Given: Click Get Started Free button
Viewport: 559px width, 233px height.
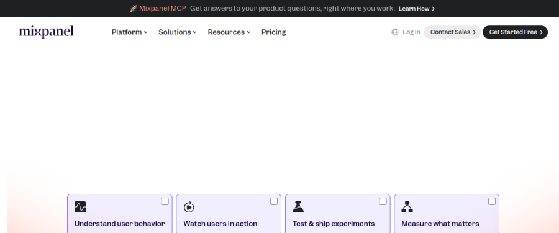Looking at the screenshot, I should (515, 32).
